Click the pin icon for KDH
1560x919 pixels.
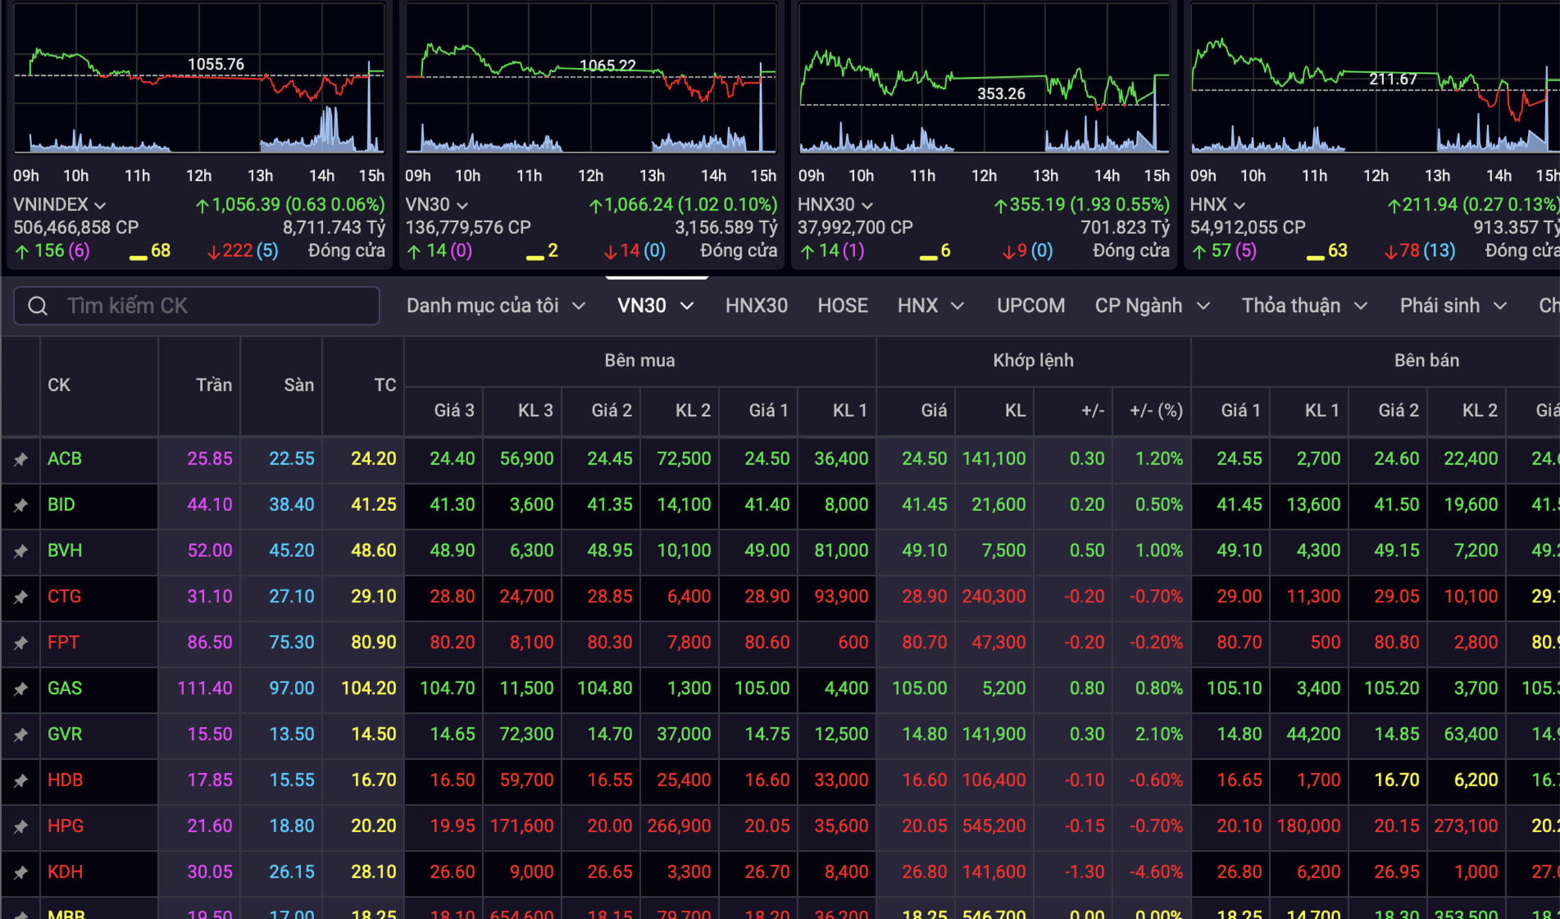click(21, 872)
